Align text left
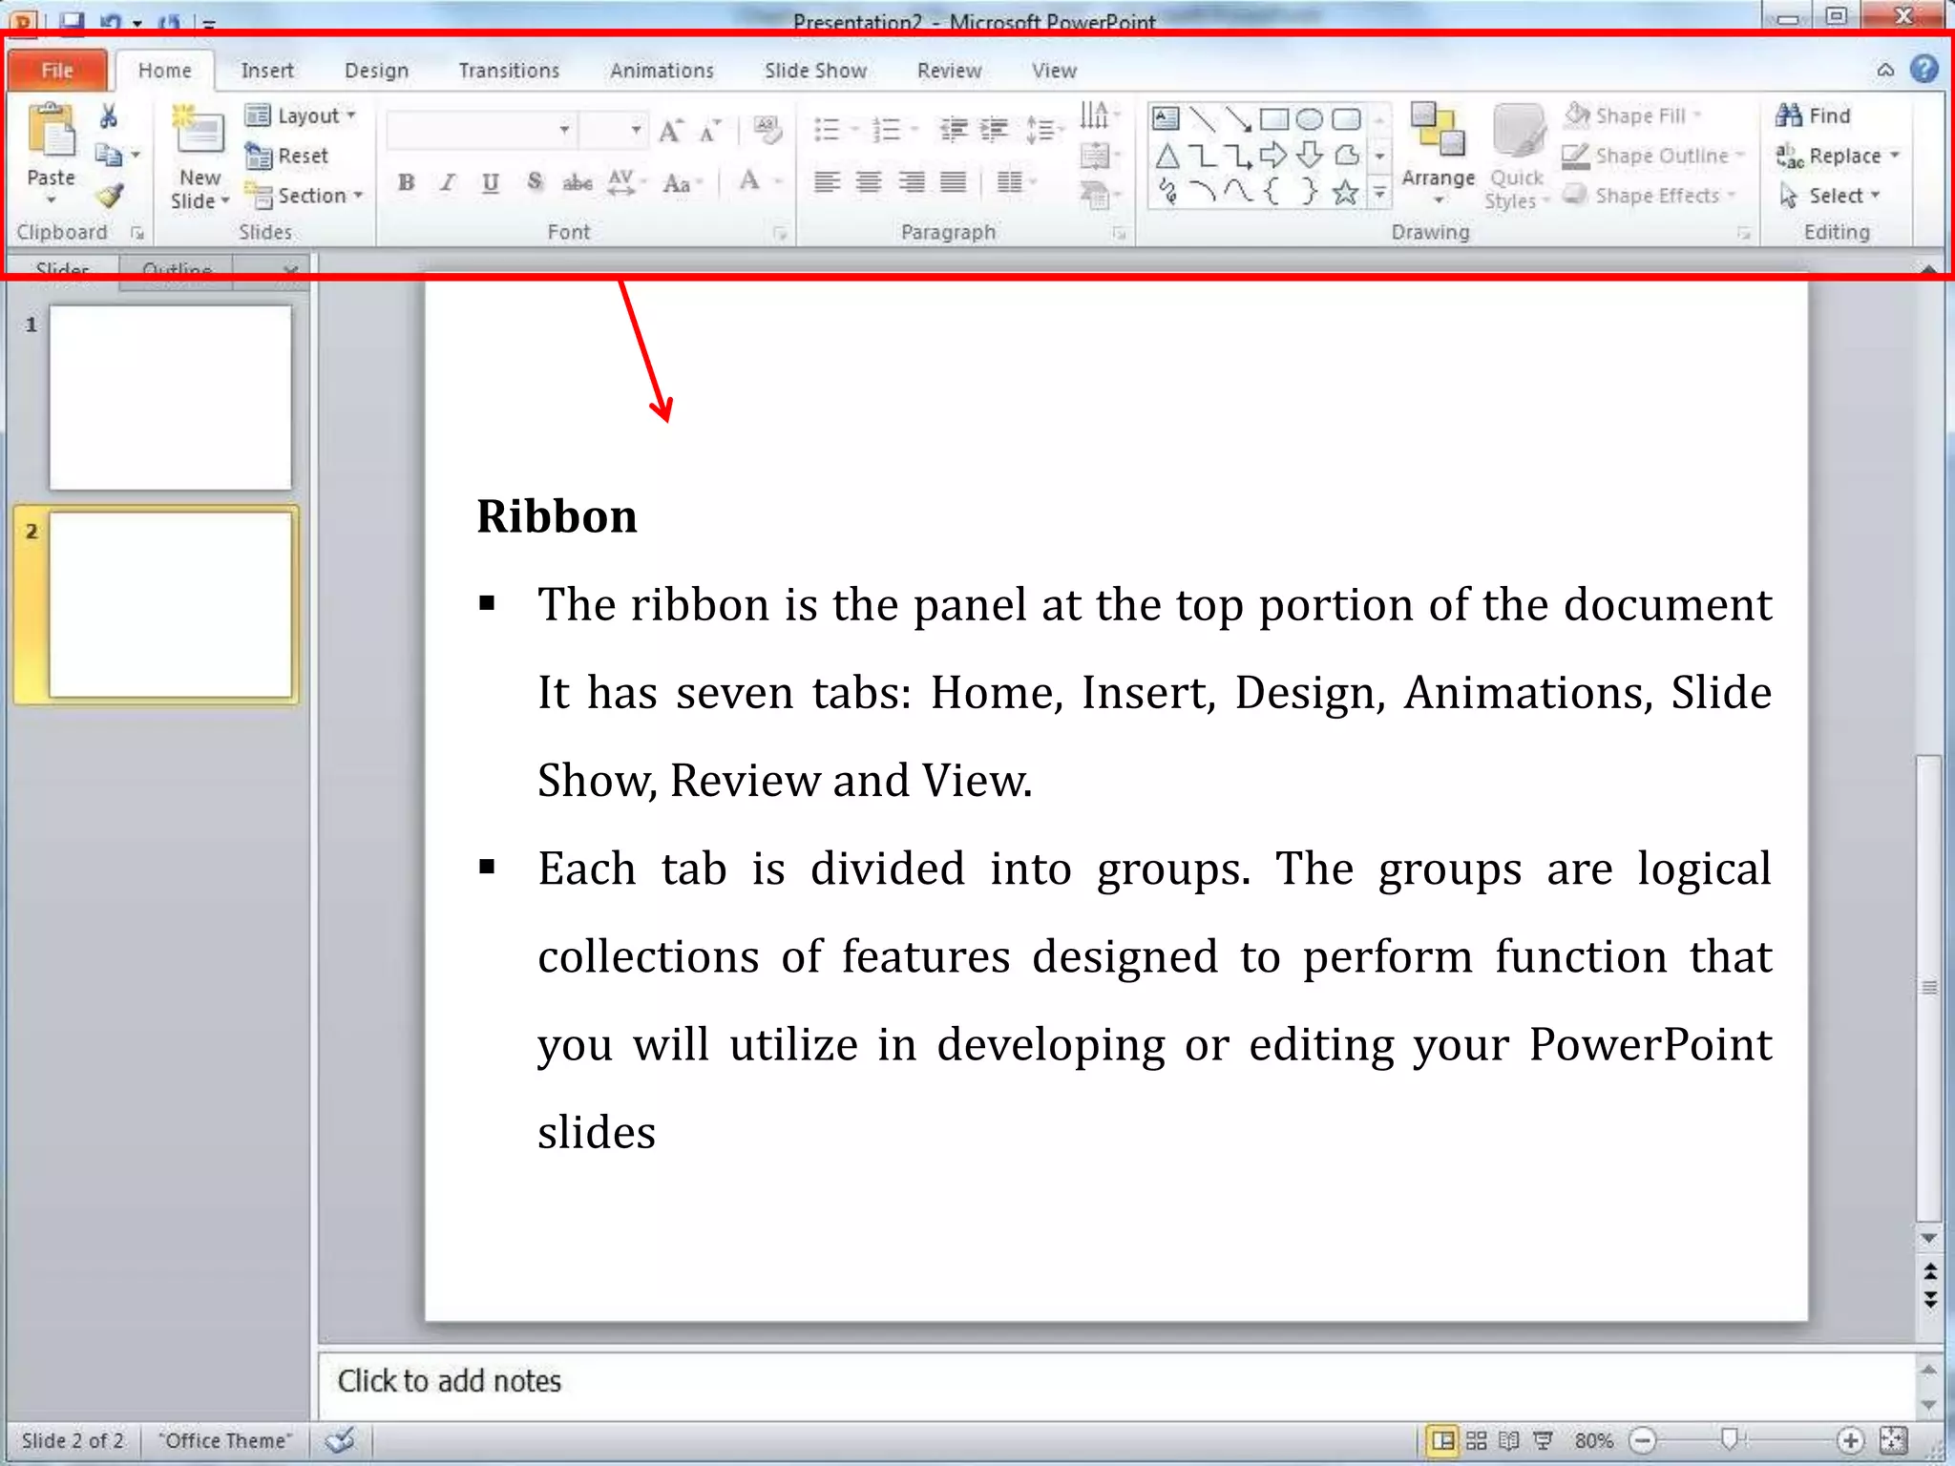1955x1466 pixels. point(827,181)
